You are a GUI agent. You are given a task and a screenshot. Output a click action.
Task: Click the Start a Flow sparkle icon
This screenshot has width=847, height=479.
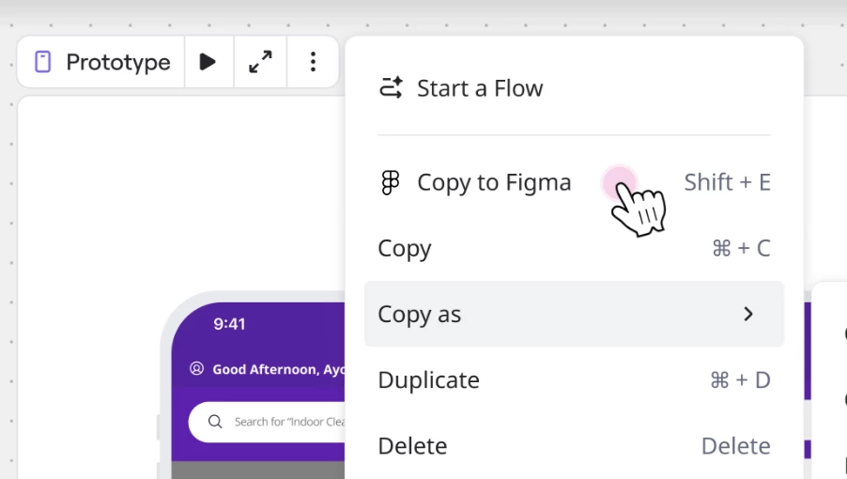391,88
